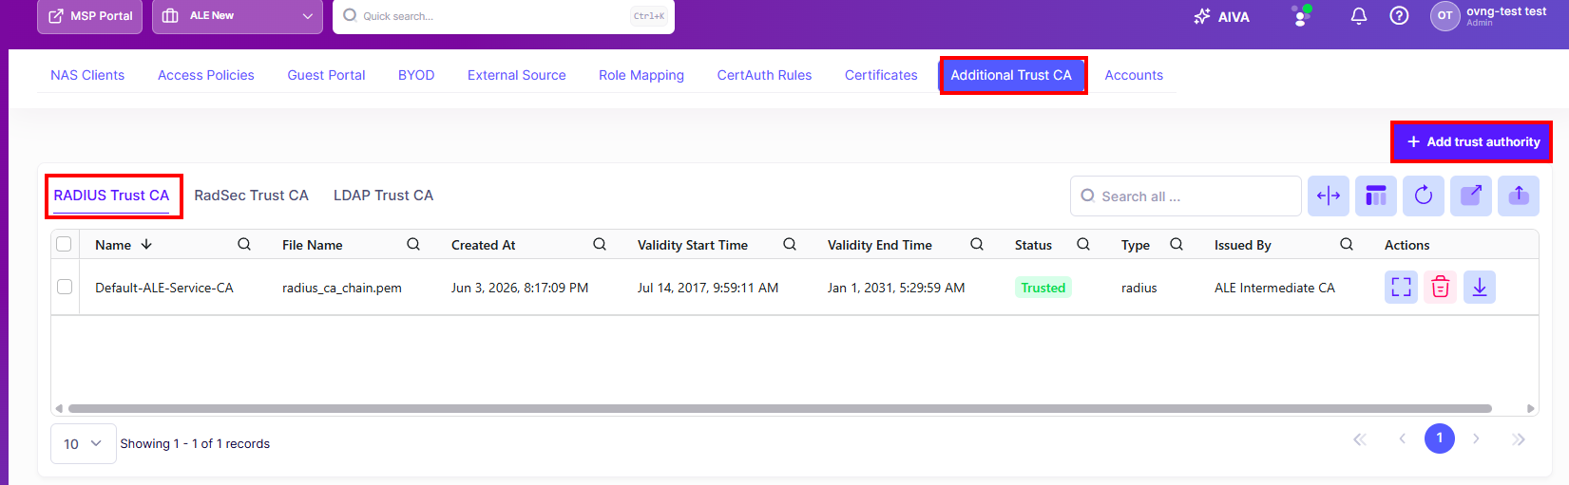Open the page size dropdown showing 10
Screen dimensions: 1569x485
84,443
